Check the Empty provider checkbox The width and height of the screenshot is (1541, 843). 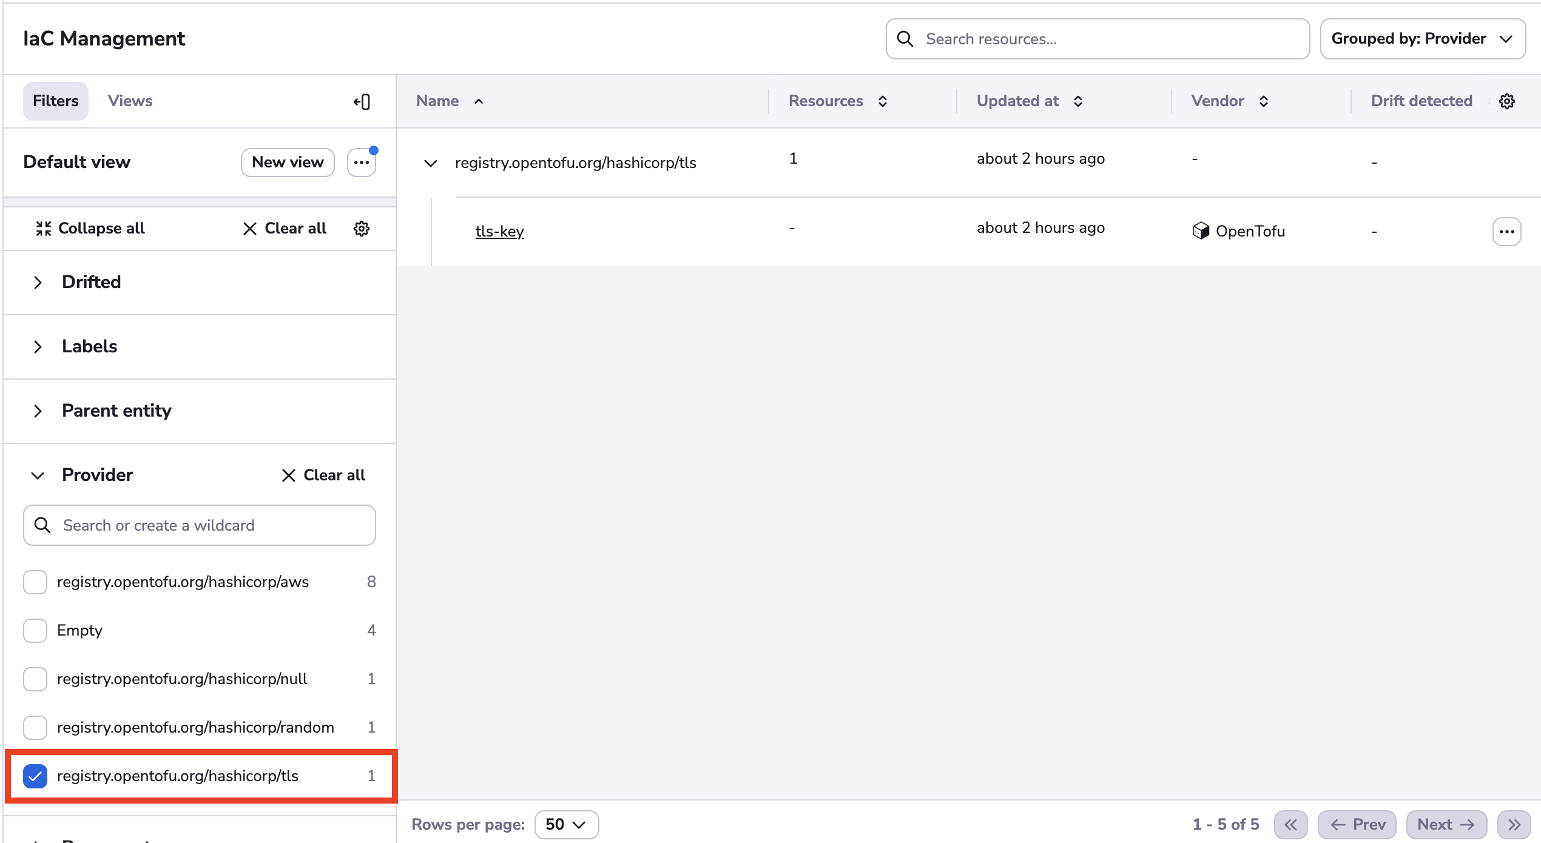[35, 631]
